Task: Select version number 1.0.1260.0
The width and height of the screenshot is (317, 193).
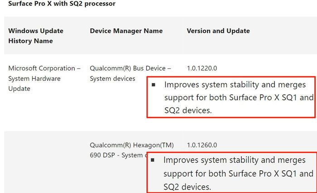Action: click(202, 145)
